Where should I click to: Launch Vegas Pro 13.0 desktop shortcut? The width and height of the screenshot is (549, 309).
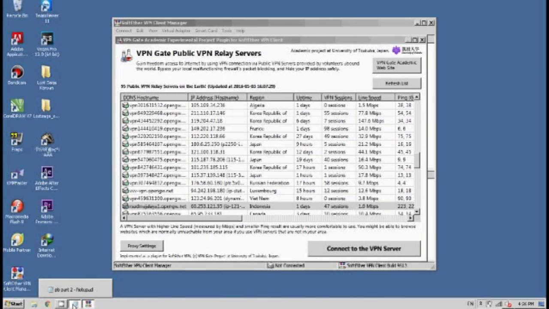(x=47, y=45)
